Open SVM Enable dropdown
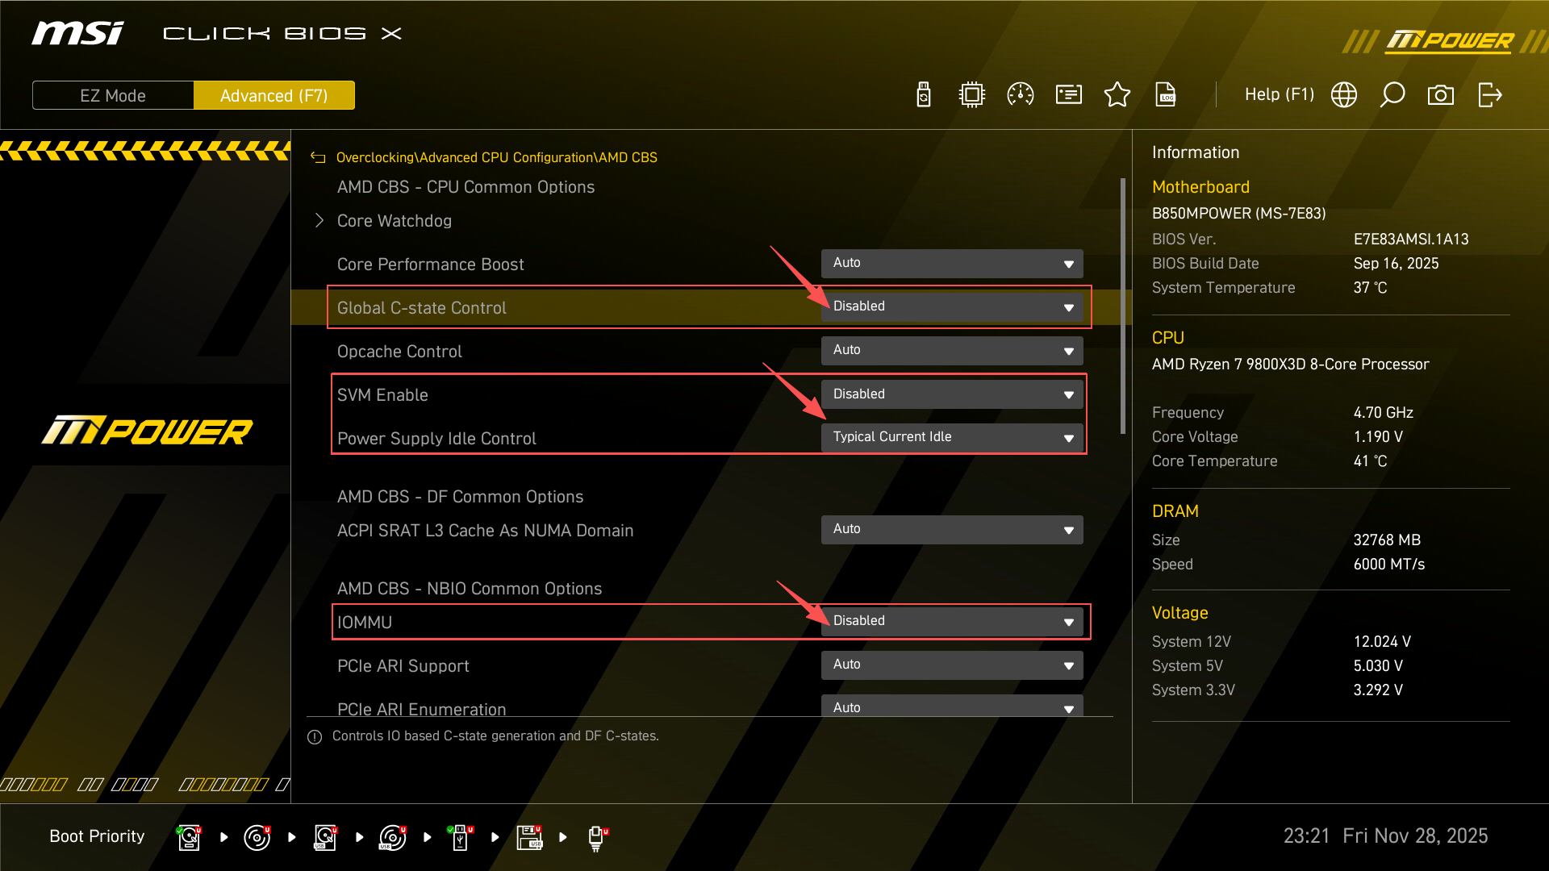 952,394
